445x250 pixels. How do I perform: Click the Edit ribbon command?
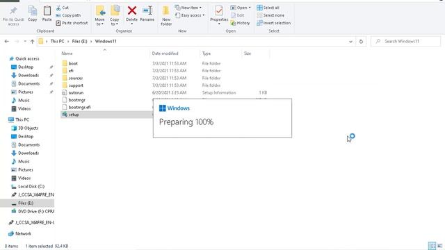coord(238,15)
